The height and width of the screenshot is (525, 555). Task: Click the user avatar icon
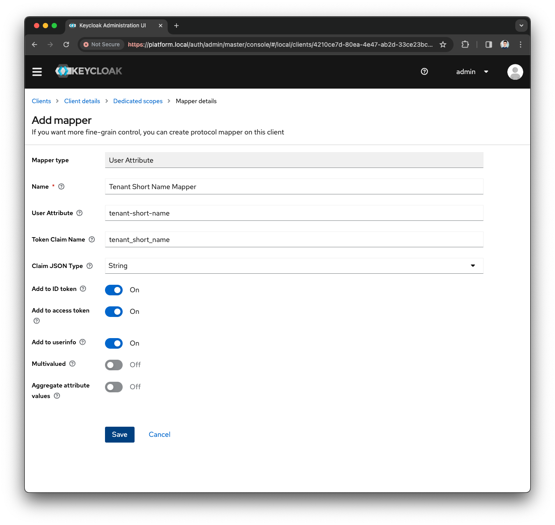(x=515, y=72)
